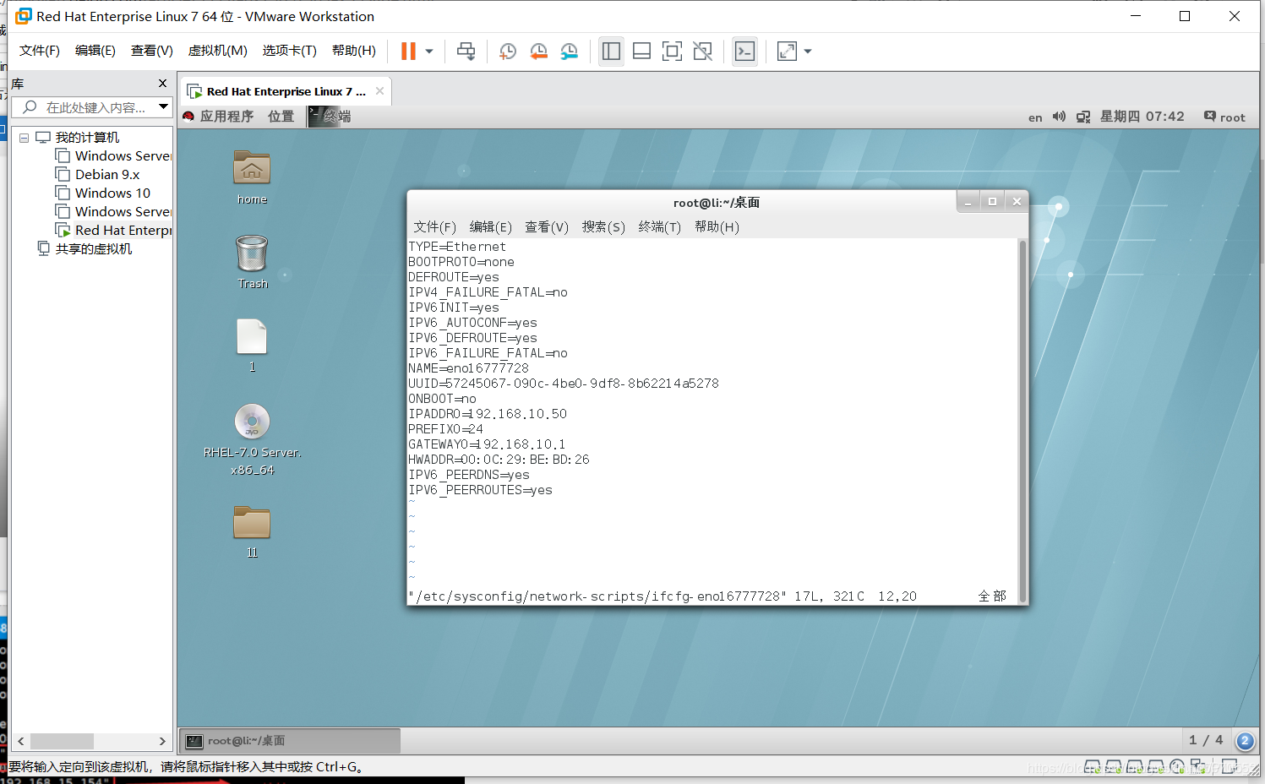Open terminal 文件(F) menu
This screenshot has height=784, width=1265.
pyautogui.click(x=434, y=226)
